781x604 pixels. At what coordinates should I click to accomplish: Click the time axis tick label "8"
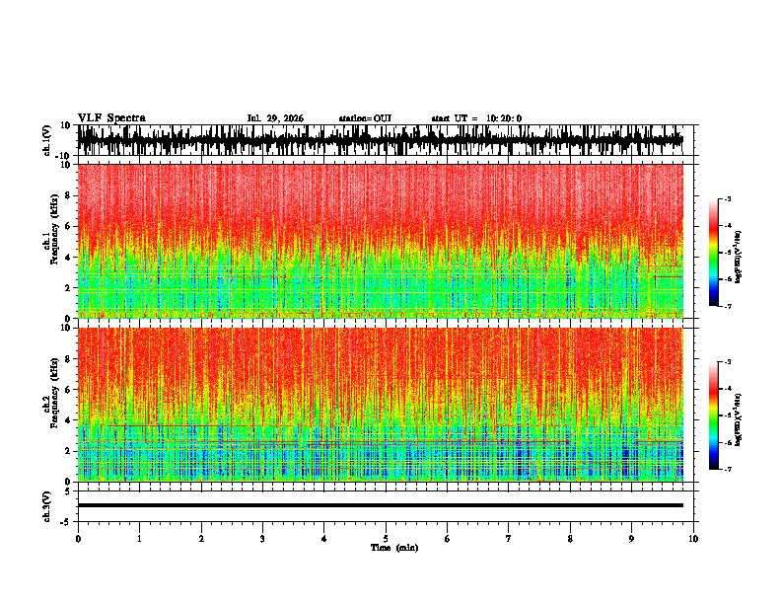[x=570, y=539]
